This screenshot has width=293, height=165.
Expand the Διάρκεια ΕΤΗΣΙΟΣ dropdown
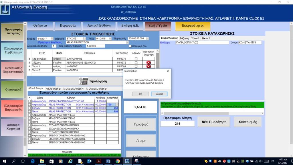click(x=84, y=39)
